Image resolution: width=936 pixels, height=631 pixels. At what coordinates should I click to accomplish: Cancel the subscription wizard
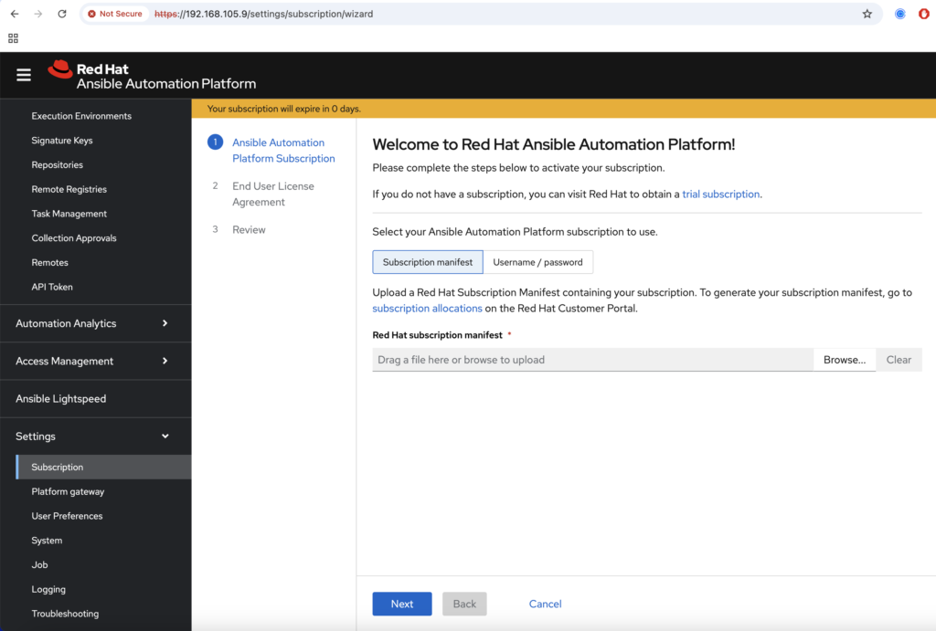[545, 604]
